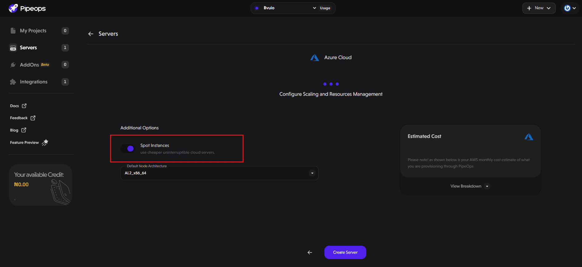
Task: Click the My Projects file icon
Action: point(13,30)
